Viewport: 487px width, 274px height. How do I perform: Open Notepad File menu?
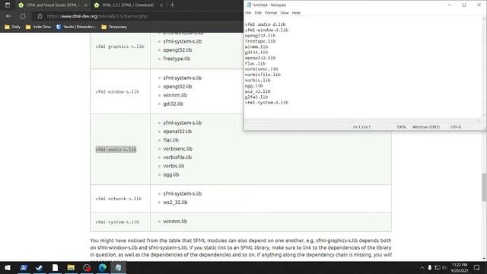pyautogui.click(x=248, y=13)
